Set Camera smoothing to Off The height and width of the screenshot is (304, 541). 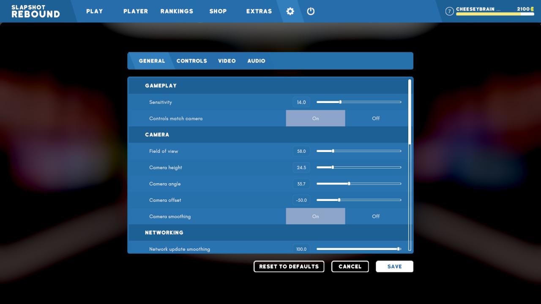click(x=375, y=217)
